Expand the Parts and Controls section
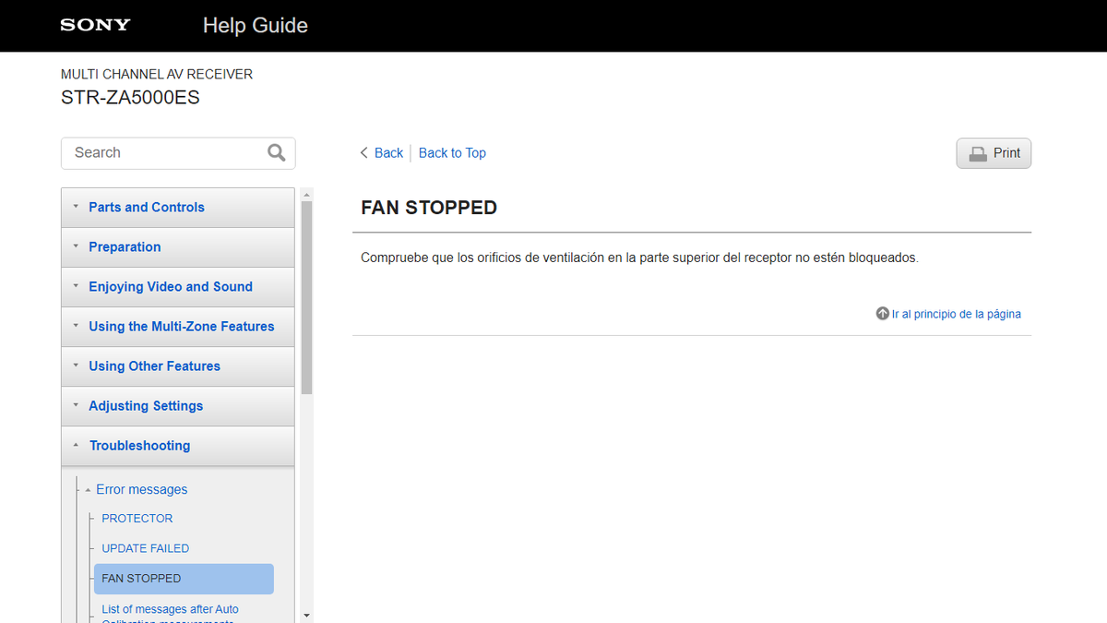The height and width of the screenshot is (623, 1107). pos(178,208)
